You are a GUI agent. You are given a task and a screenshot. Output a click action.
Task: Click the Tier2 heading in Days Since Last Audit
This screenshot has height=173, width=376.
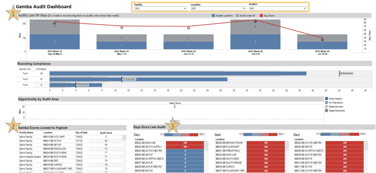217,134
